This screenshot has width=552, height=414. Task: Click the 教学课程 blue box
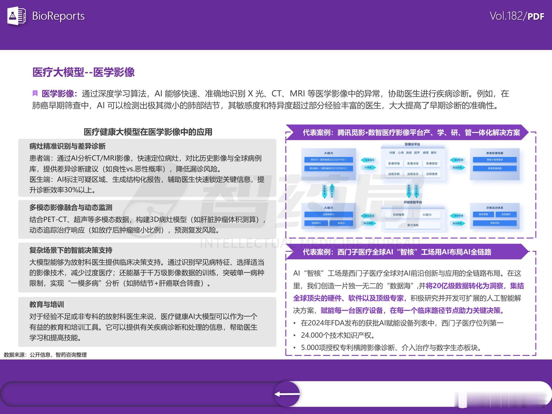[483, 214]
